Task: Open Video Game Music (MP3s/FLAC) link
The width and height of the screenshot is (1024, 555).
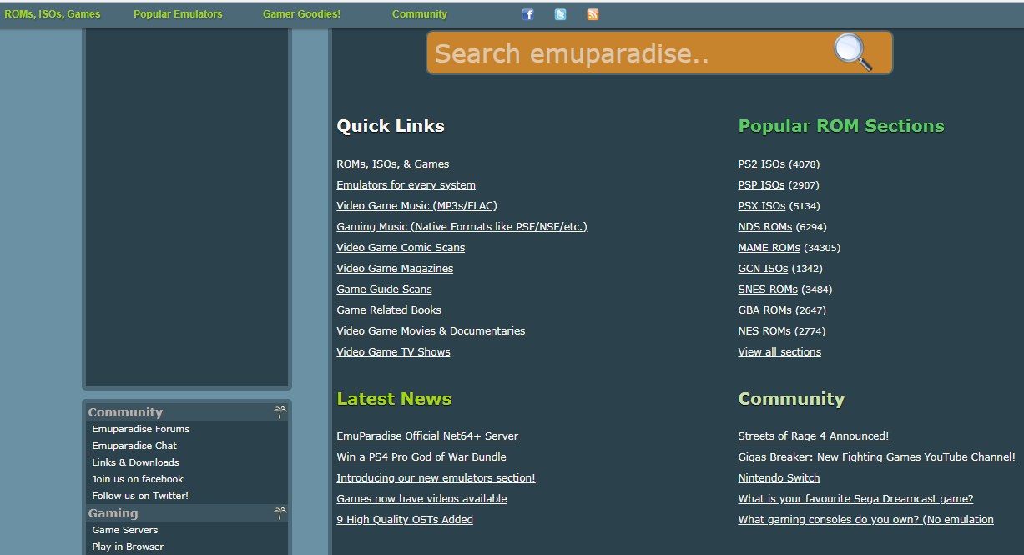Action: point(416,206)
